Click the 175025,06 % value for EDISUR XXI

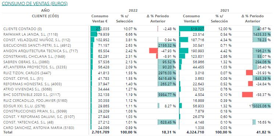[260, 106]
